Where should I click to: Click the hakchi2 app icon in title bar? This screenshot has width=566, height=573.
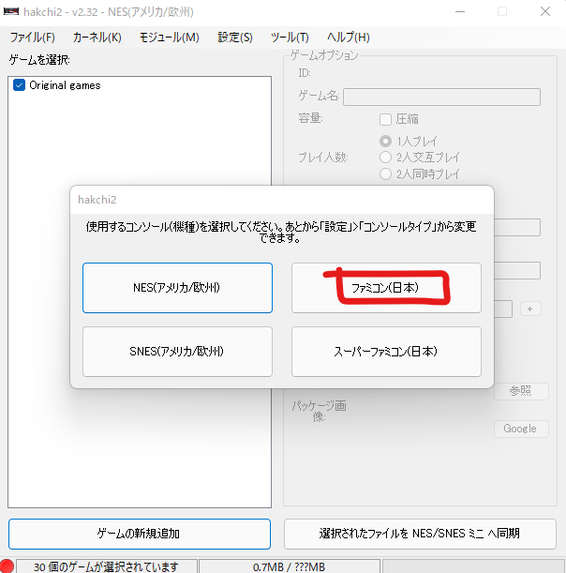tap(11, 11)
